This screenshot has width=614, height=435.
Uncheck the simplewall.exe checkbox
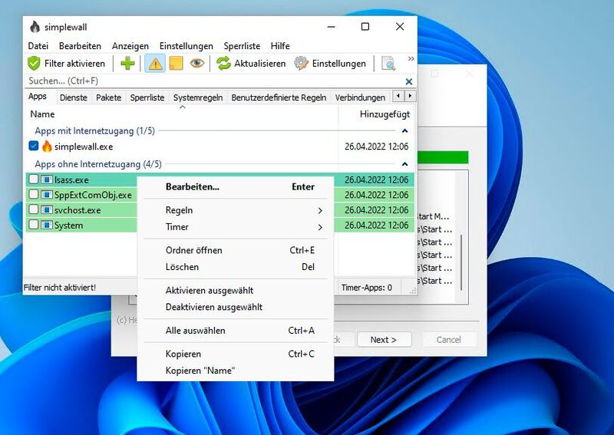(34, 146)
